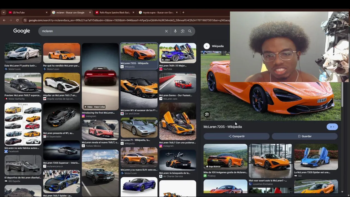Image resolution: width=350 pixels, height=197 pixels.
Task: Click the Guardar save button
Action: pyautogui.click(x=305, y=136)
